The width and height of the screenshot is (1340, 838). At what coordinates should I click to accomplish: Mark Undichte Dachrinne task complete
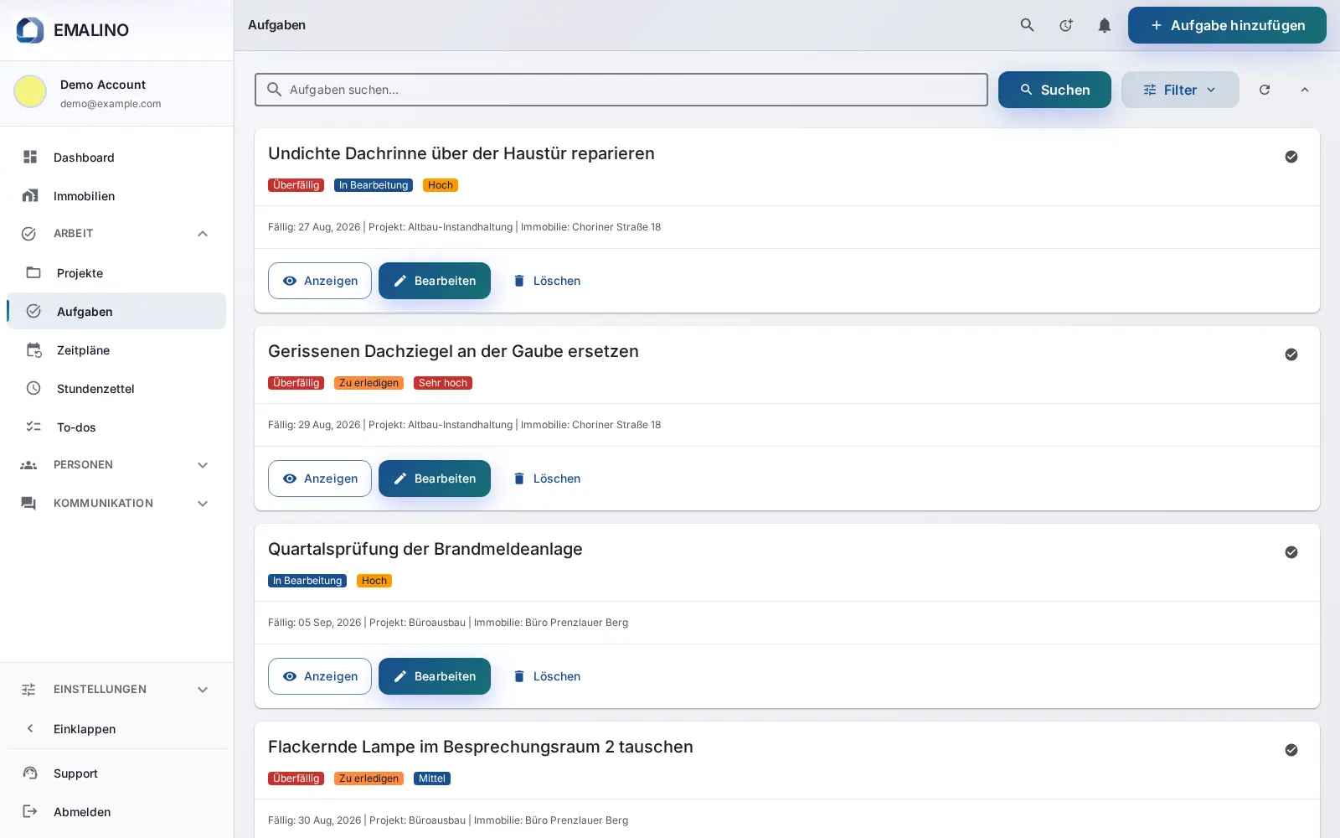(1291, 157)
